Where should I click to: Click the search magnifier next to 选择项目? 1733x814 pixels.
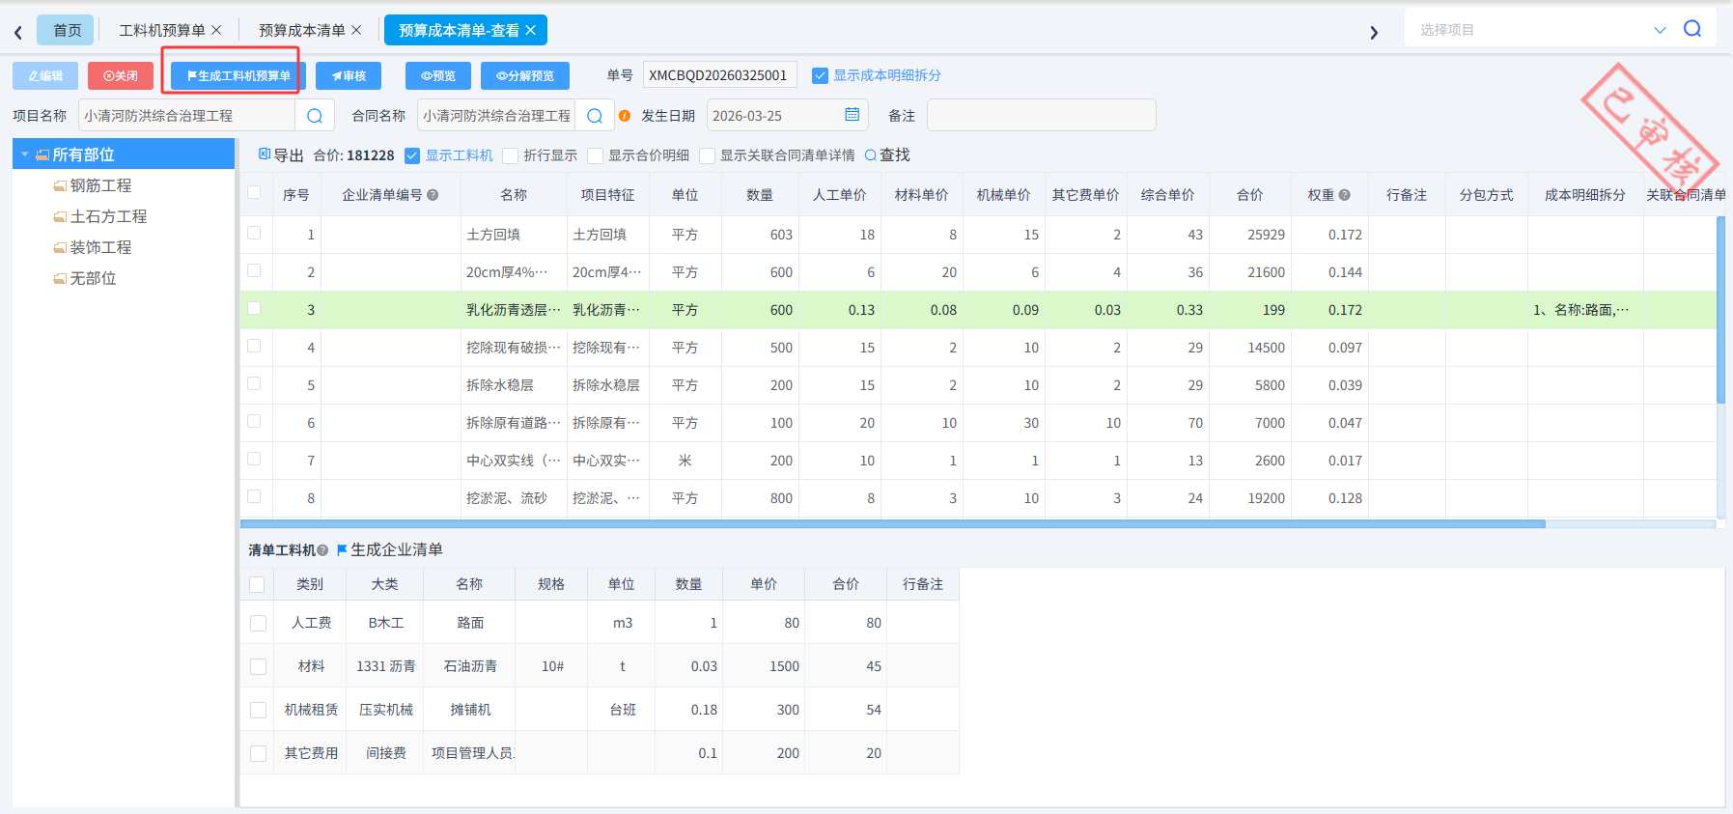pyautogui.click(x=1691, y=29)
